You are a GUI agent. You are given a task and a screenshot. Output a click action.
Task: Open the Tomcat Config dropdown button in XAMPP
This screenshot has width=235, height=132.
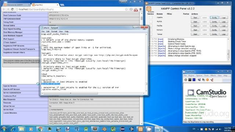pyautogui.click(x=214, y=34)
